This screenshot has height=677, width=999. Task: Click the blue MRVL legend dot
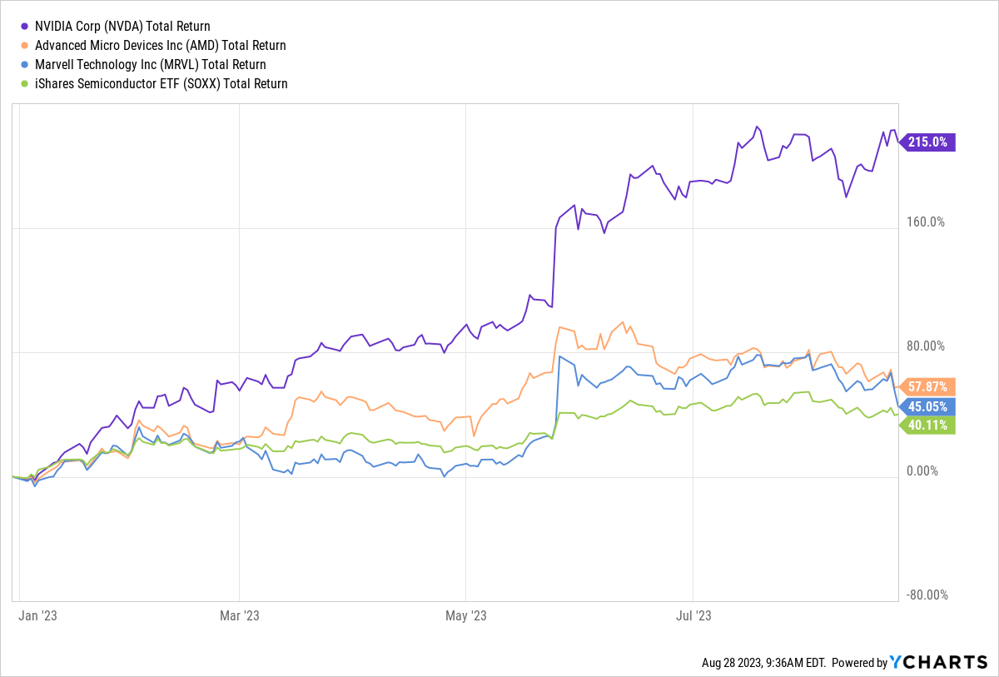click(26, 64)
